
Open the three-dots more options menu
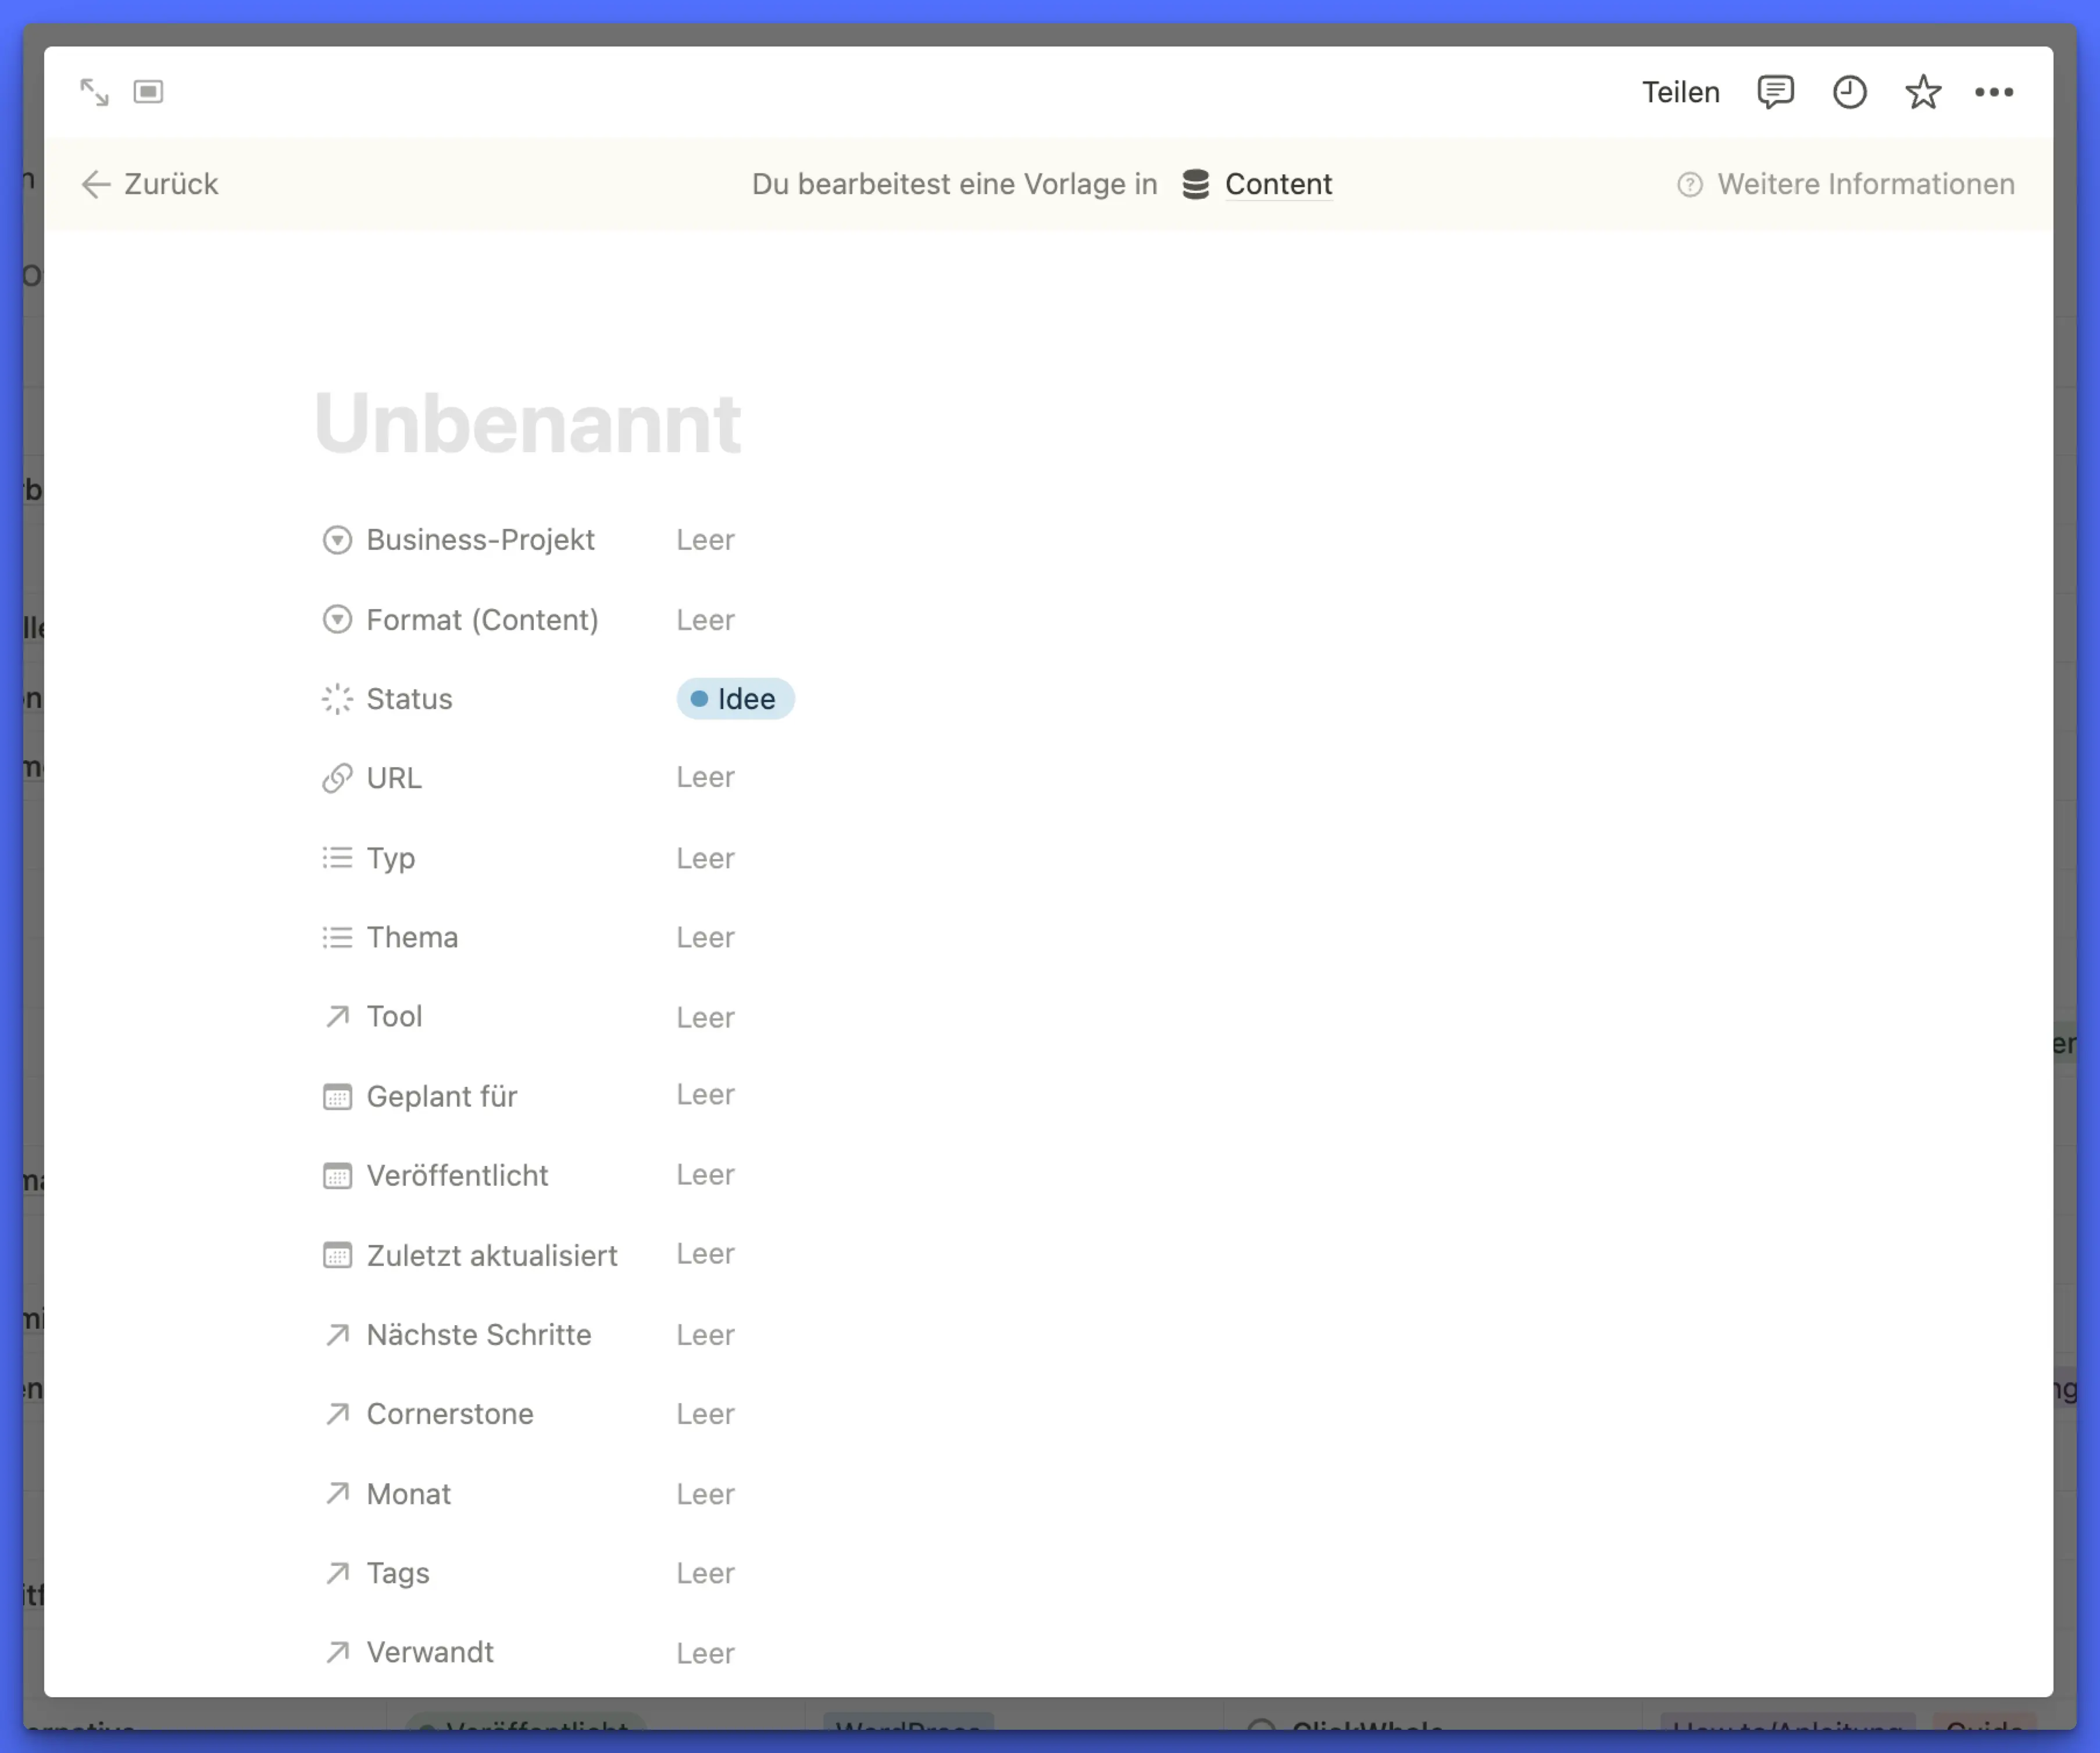[1994, 92]
